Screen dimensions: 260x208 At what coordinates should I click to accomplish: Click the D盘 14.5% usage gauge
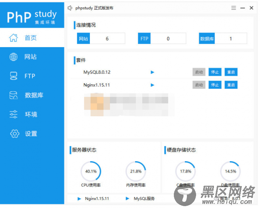tap(231, 171)
